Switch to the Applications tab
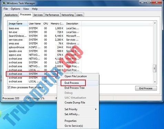This screenshot has width=164, height=129. 11,15
